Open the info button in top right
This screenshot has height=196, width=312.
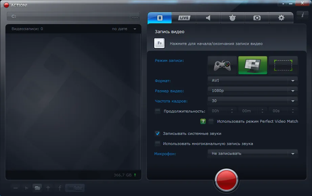[302, 16]
